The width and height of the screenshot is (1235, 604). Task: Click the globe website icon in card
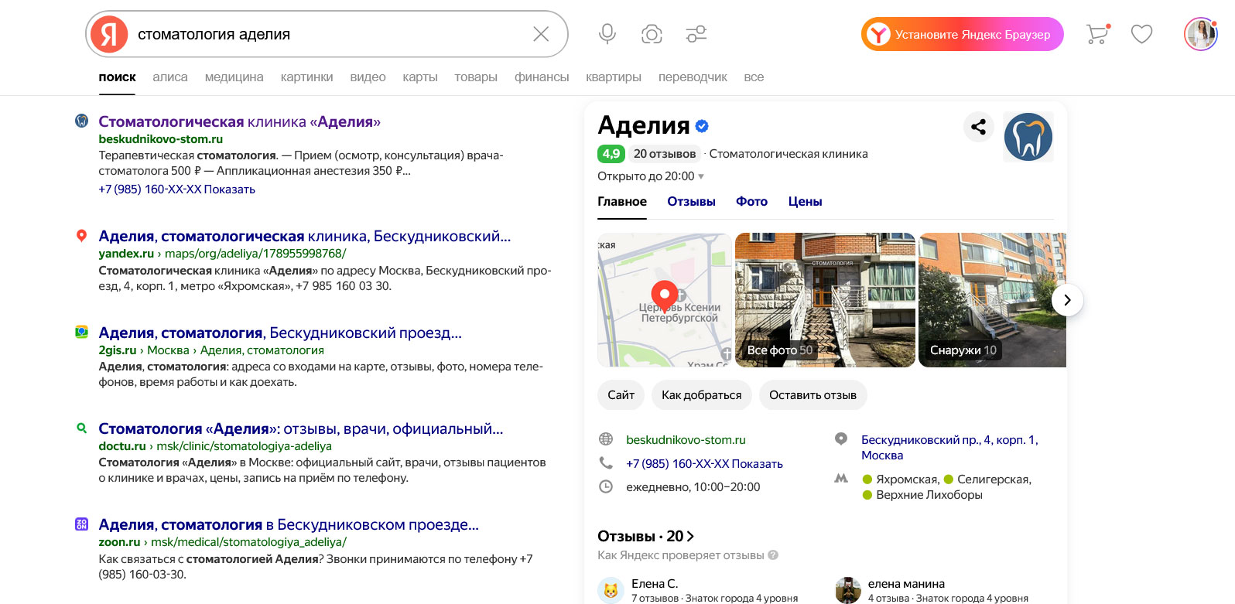(606, 439)
